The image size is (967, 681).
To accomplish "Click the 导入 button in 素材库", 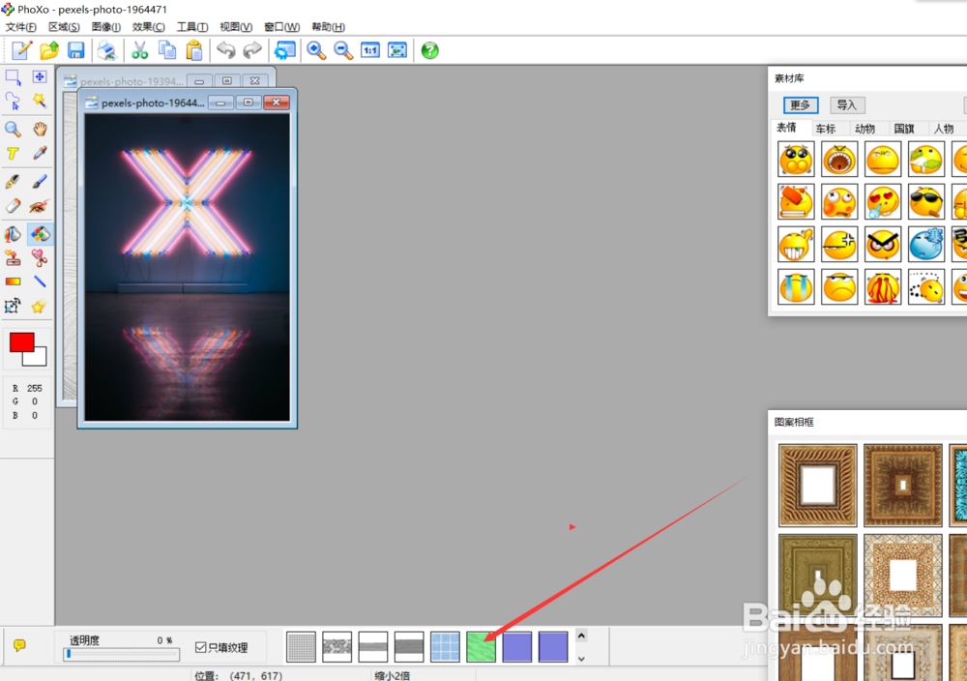I will click(x=847, y=104).
